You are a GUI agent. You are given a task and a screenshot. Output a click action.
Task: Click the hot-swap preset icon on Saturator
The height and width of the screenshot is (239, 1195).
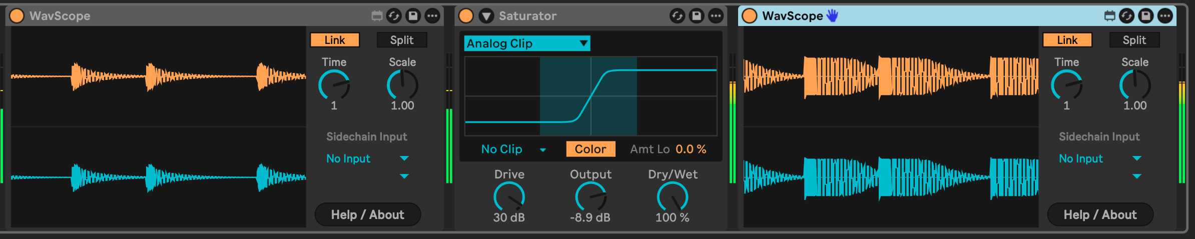tap(677, 16)
